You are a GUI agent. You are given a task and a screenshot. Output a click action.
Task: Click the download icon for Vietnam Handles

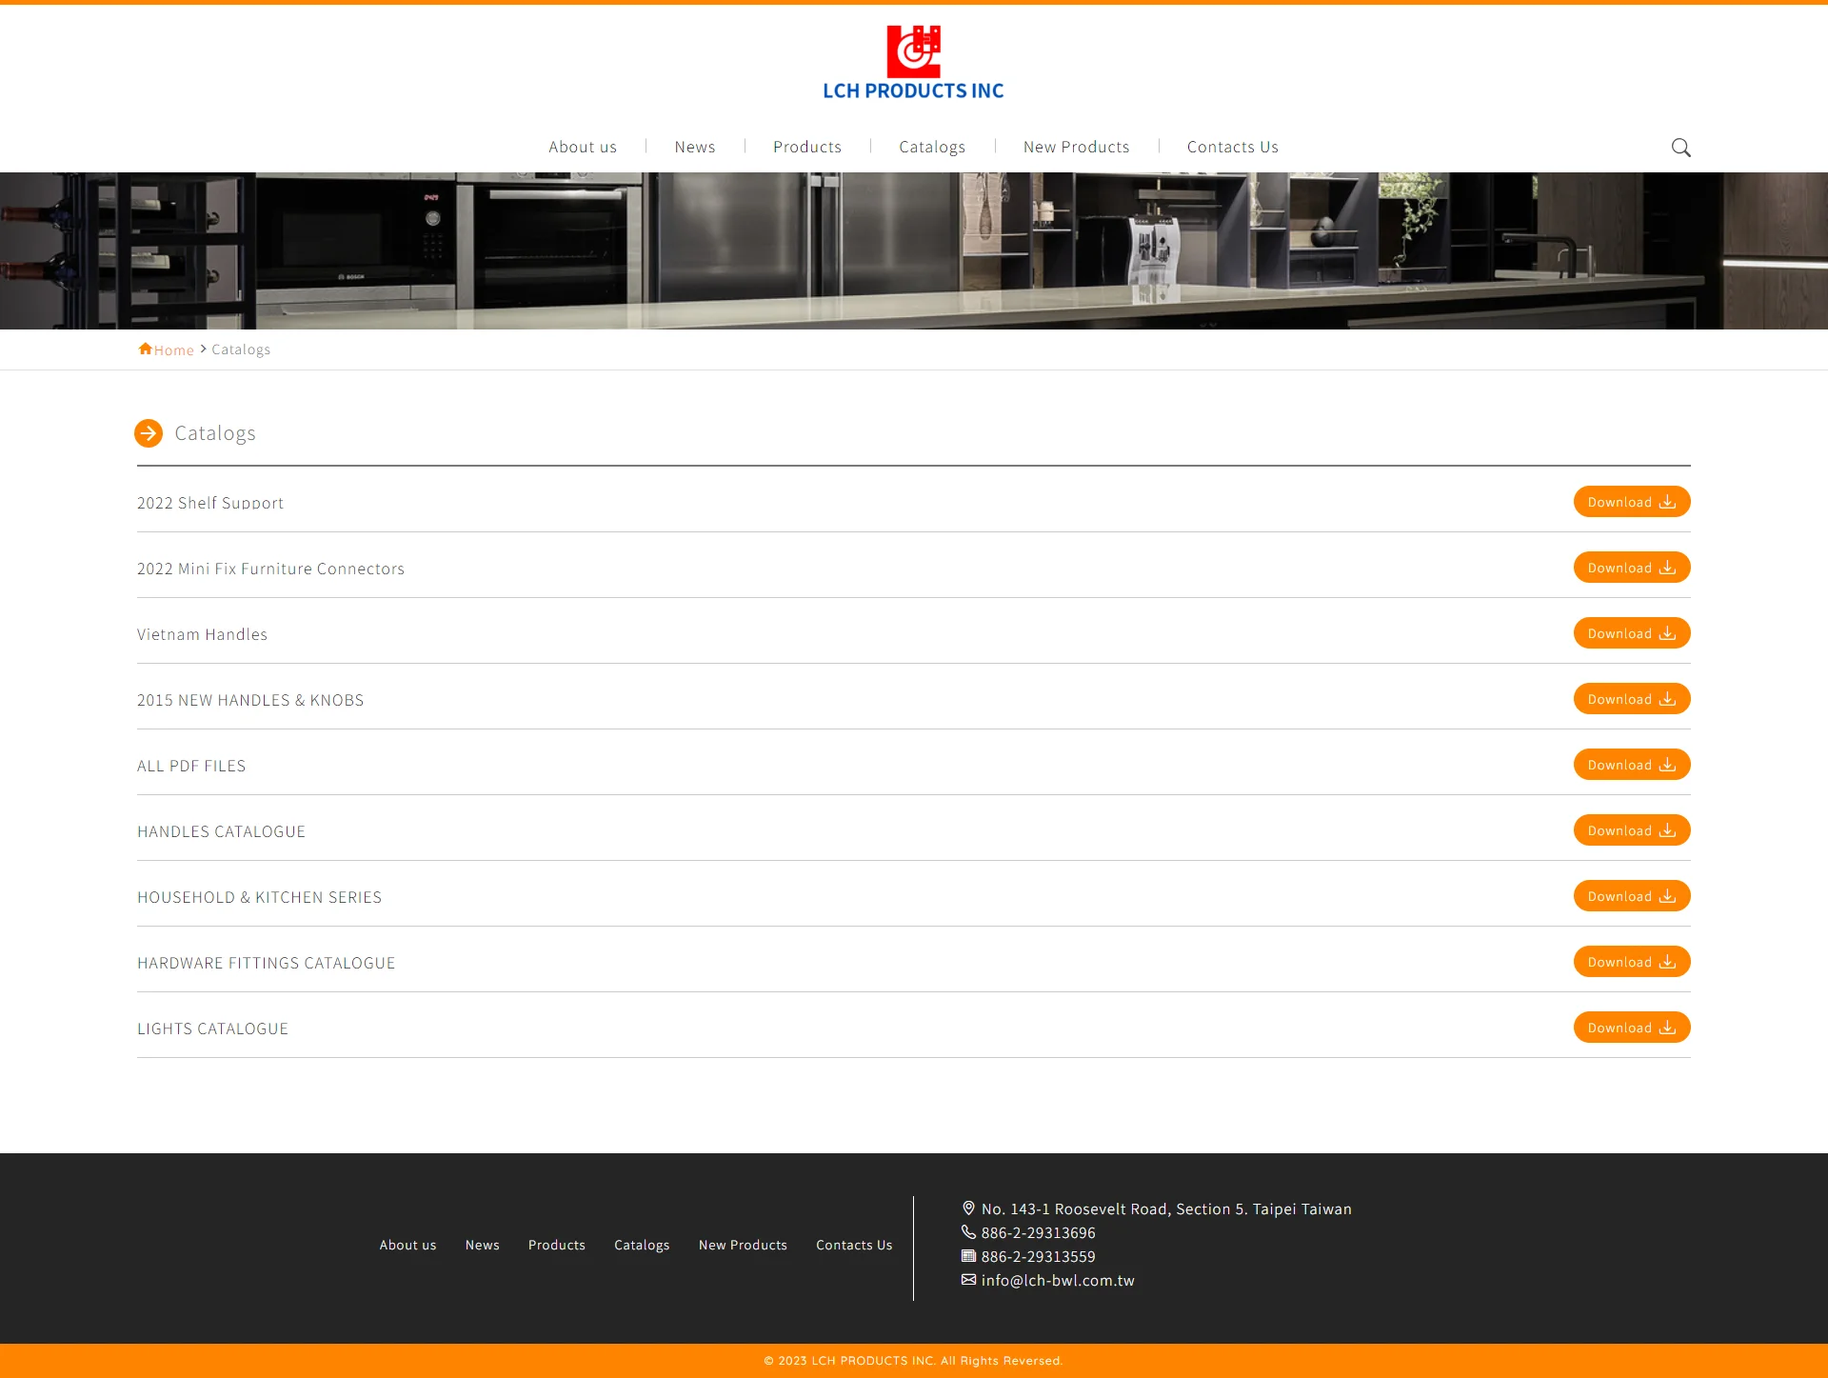click(x=1669, y=632)
